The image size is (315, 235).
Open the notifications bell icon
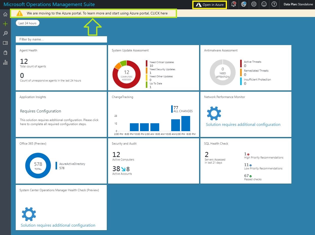click(x=234, y=4)
